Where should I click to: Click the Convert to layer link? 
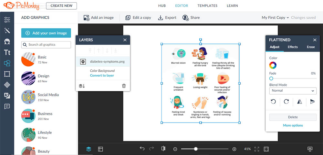[x=102, y=76]
